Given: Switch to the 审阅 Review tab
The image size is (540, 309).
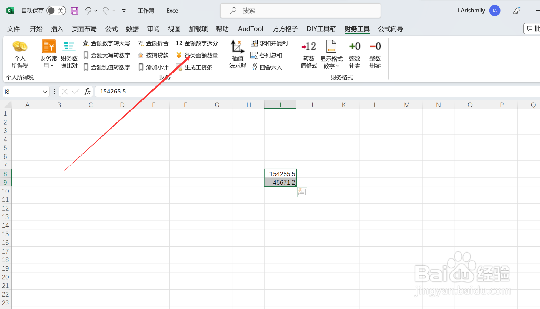Looking at the screenshot, I should (153, 29).
